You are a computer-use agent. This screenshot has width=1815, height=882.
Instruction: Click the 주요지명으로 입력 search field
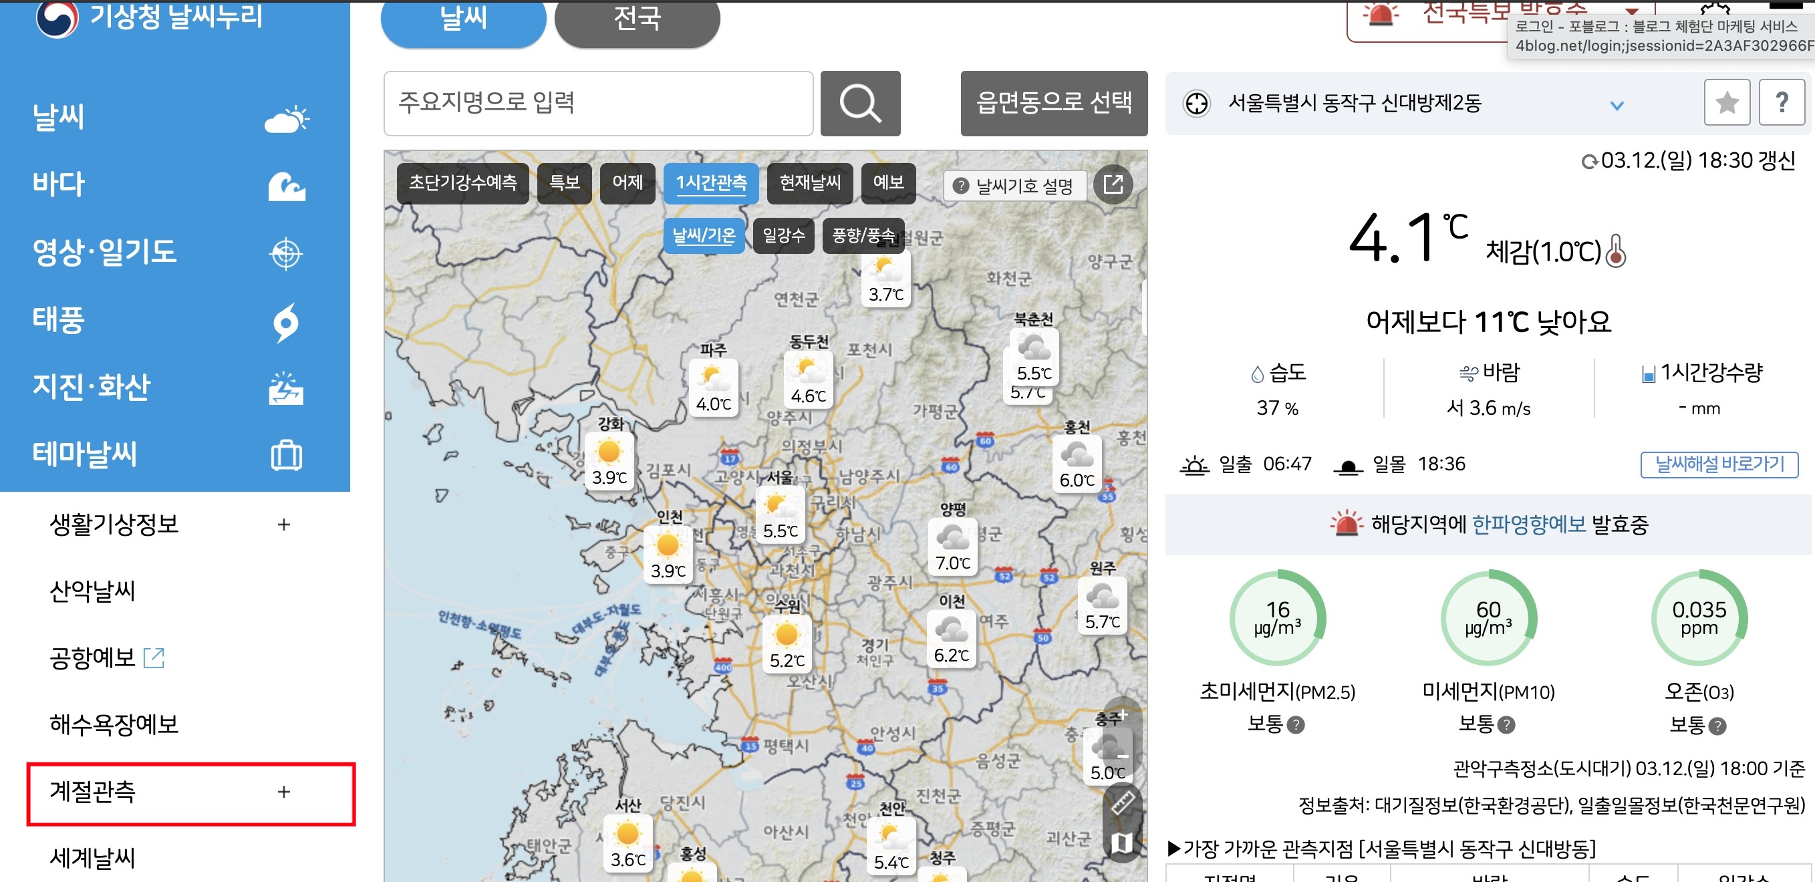(x=597, y=104)
